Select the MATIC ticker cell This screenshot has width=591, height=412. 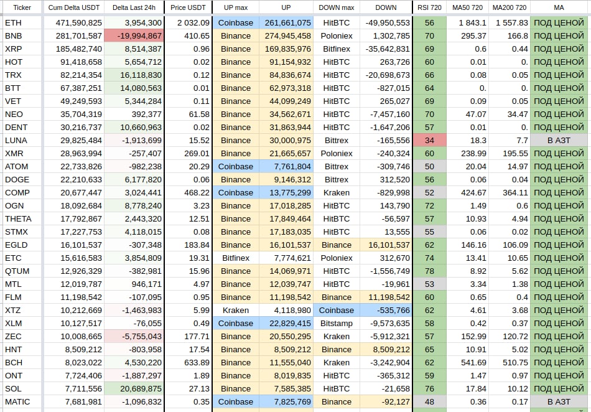coord(22,402)
